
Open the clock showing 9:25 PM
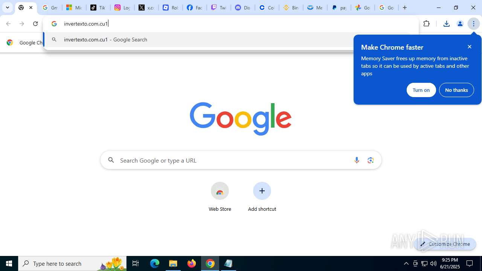point(450,263)
